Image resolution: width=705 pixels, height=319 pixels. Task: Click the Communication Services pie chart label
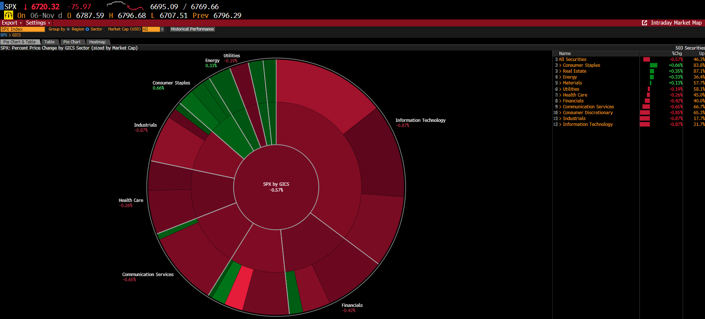(148, 275)
